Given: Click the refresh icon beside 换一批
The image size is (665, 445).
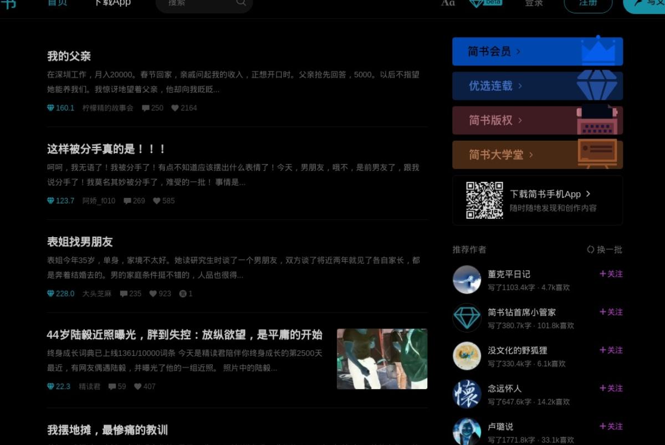Looking at the screenshot, I should [x=591, y=249].
